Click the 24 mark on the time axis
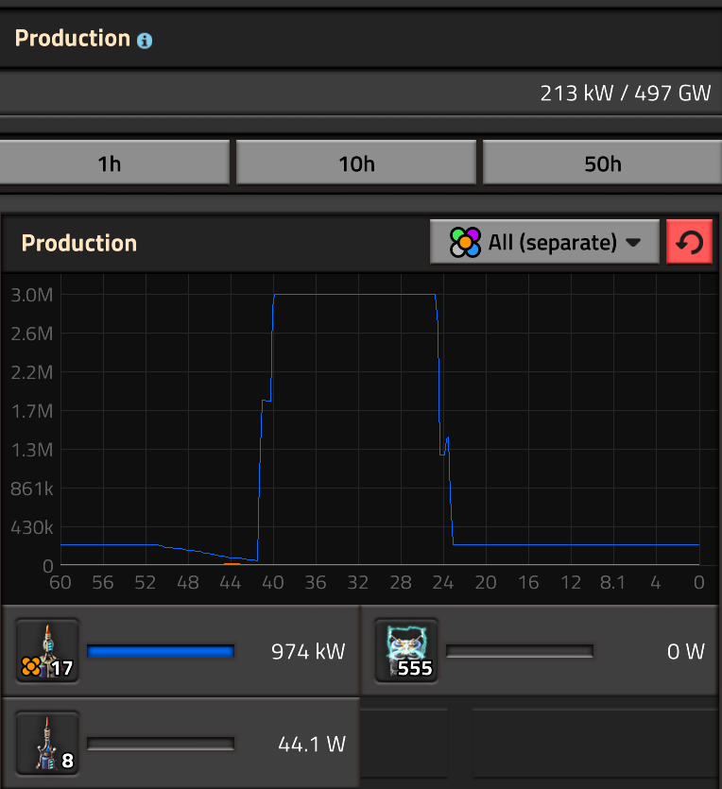Image resolution: width=722 pixels, height=789 pixels. [x=443, y=583]
